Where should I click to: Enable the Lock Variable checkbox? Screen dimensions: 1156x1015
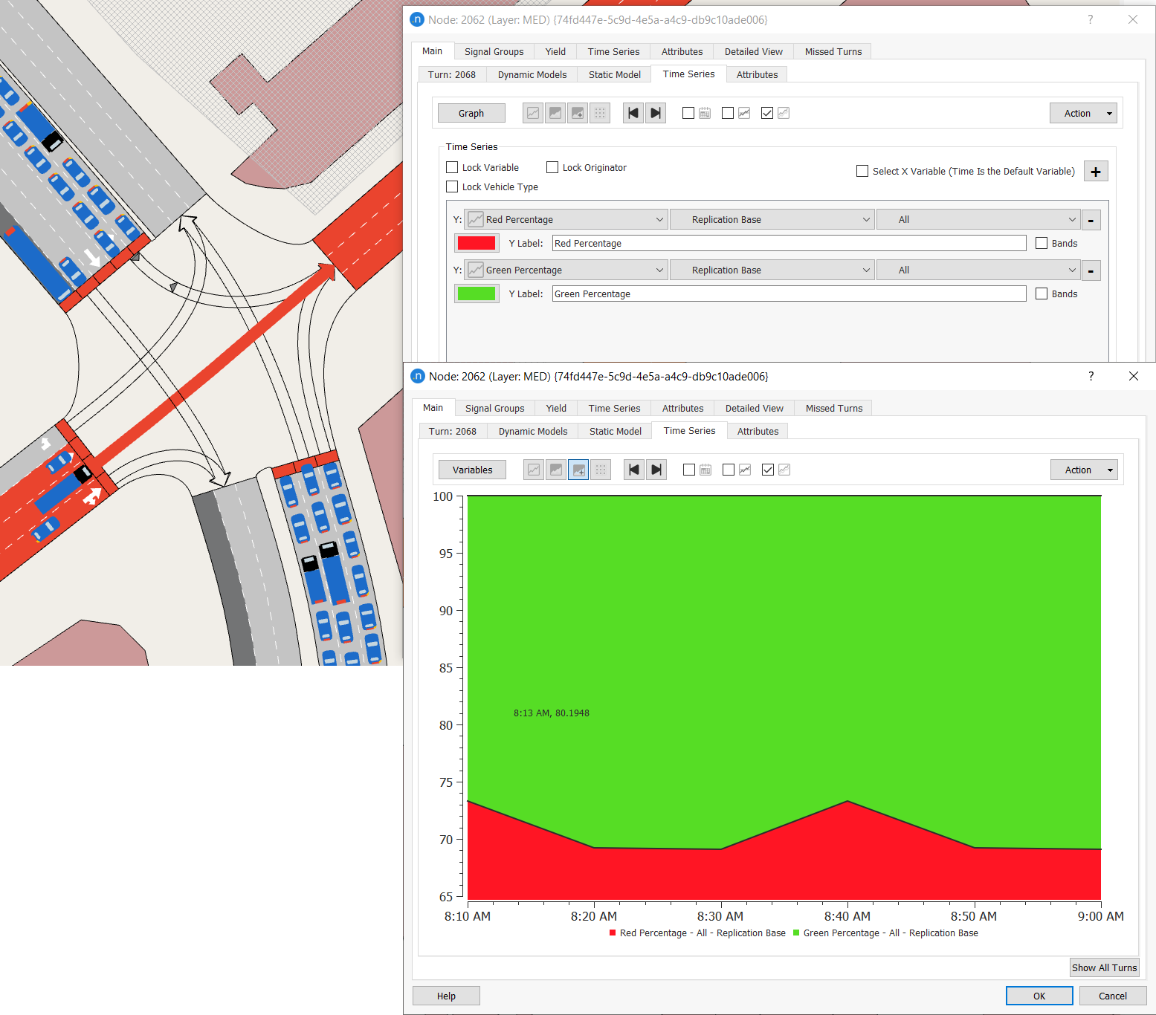point(452,167)
